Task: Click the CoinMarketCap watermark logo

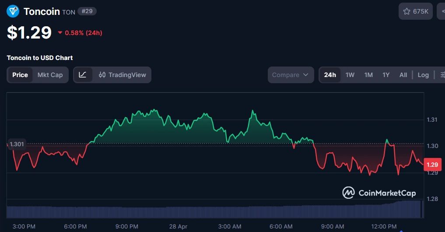Action: [379, 193]
